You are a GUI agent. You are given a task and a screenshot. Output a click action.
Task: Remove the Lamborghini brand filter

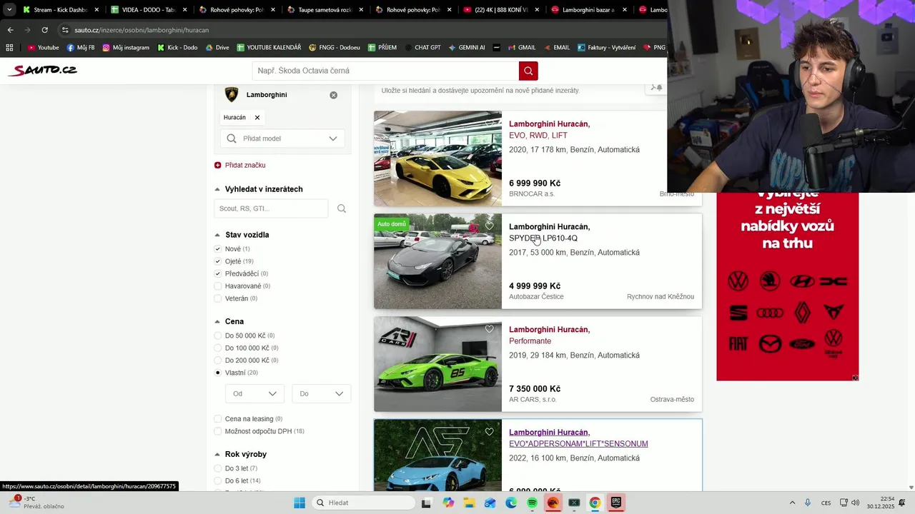pos(333,95)
